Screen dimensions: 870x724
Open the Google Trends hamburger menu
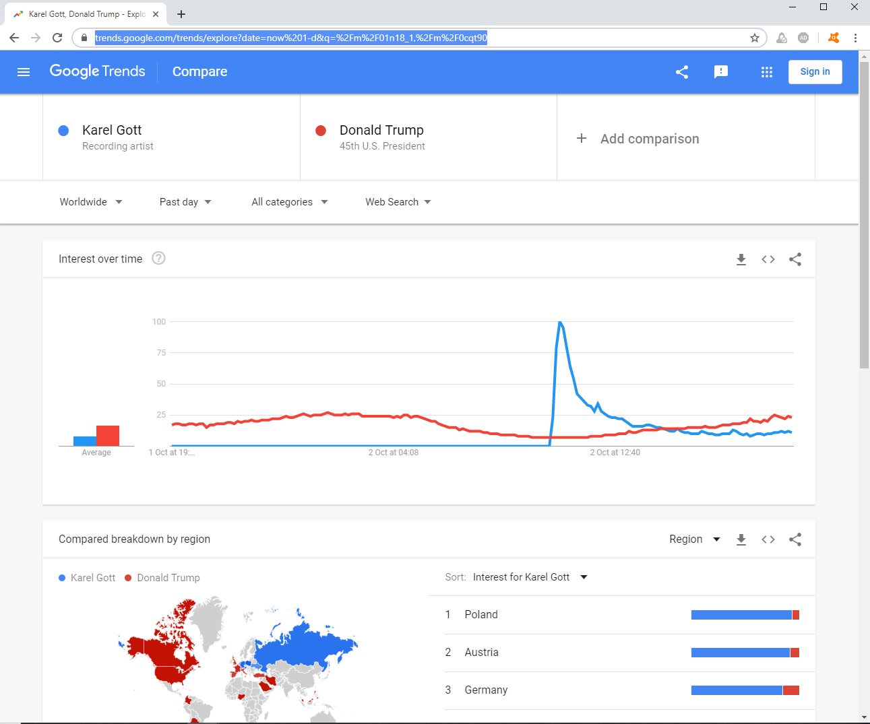pos(24,71)
